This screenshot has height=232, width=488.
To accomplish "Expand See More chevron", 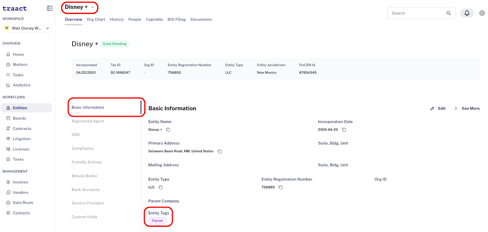I will [456, 109].
